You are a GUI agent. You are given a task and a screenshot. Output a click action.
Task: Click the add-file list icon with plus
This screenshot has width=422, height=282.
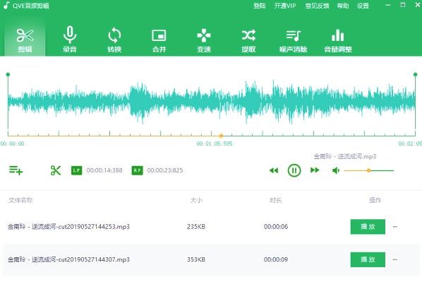pos(16,170)
